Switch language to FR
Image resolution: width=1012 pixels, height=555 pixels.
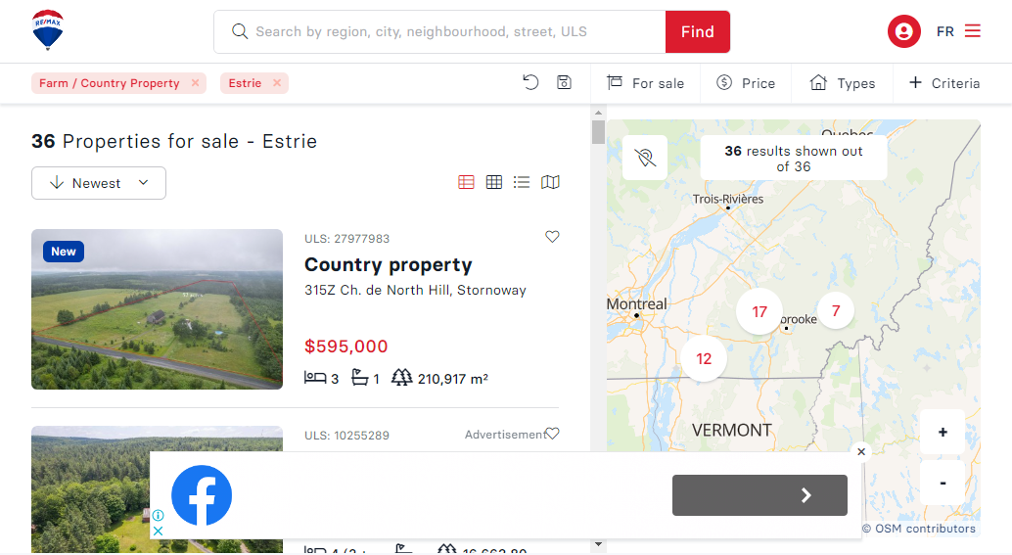point(944,31)
